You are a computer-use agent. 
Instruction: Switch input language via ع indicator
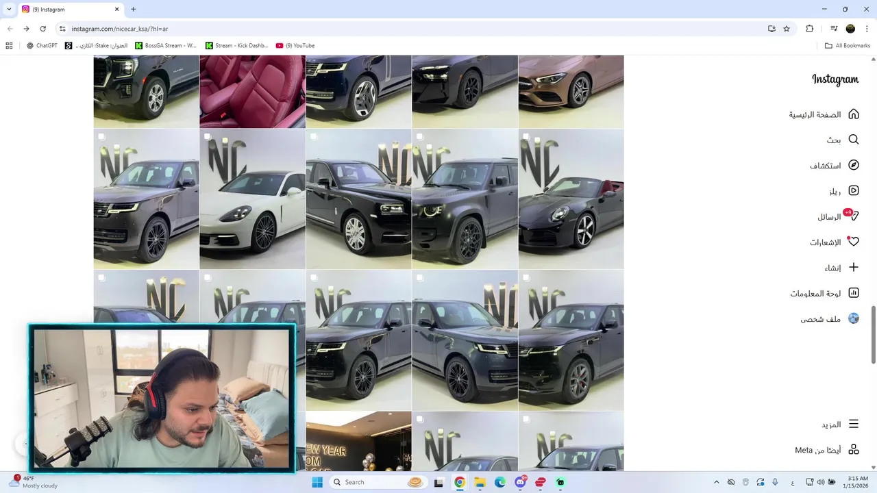point(793,482)
